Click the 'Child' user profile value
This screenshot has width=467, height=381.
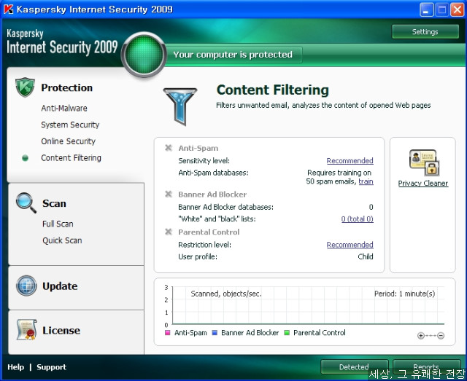(366, 256)
